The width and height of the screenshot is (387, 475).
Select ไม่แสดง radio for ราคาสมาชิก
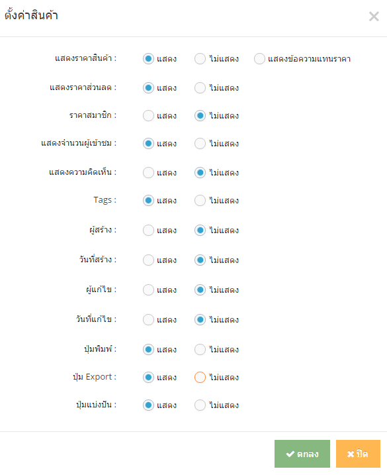(x=200, y=116)
